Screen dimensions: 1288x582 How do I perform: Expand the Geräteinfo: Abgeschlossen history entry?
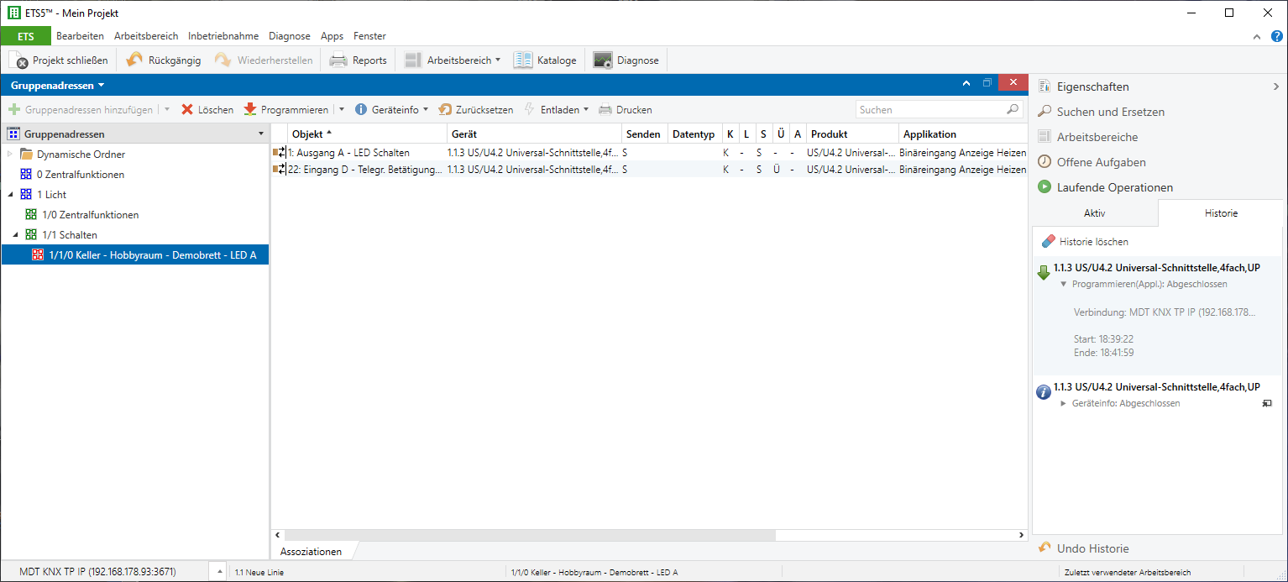pos(1063,404)
